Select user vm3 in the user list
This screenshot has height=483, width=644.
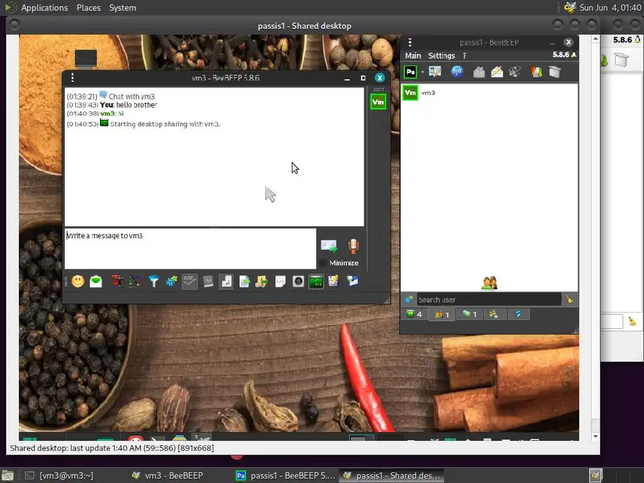[x=489, y=93]
